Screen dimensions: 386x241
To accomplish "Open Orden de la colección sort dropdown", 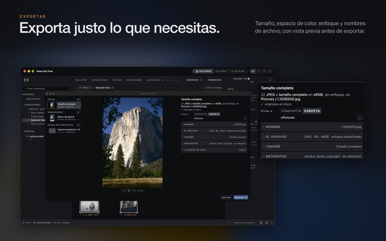I will 245,223.
